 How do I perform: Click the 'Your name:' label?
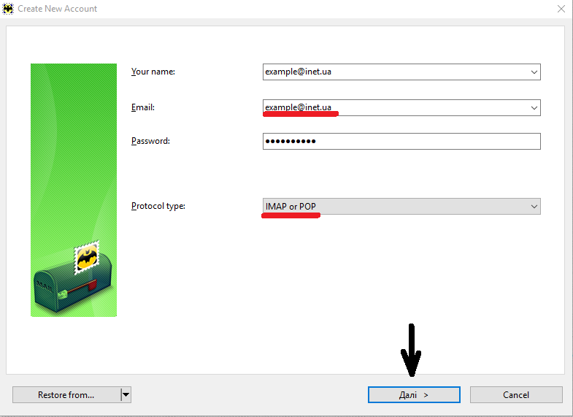point(153,72)
